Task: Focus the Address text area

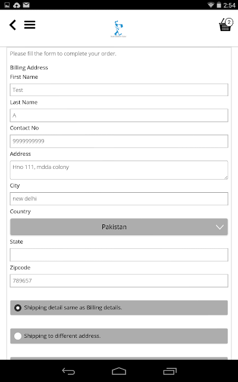Action: 119,170
